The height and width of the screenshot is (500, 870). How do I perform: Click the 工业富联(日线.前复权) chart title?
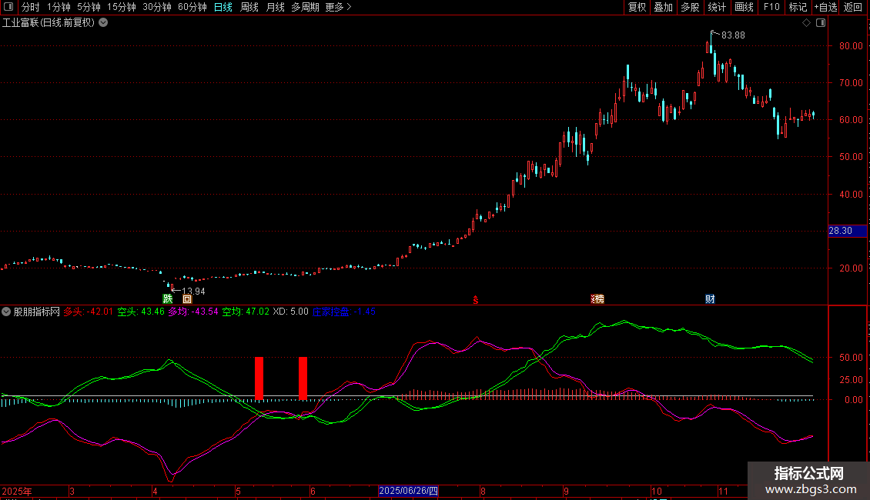[49, 23]
